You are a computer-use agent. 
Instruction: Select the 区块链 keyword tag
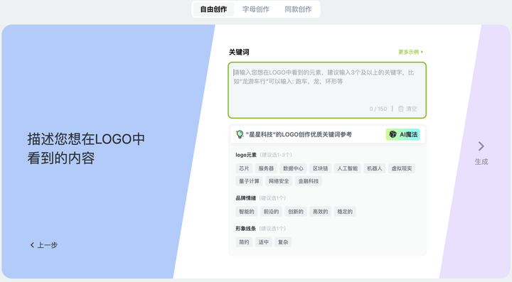(320, 168)
